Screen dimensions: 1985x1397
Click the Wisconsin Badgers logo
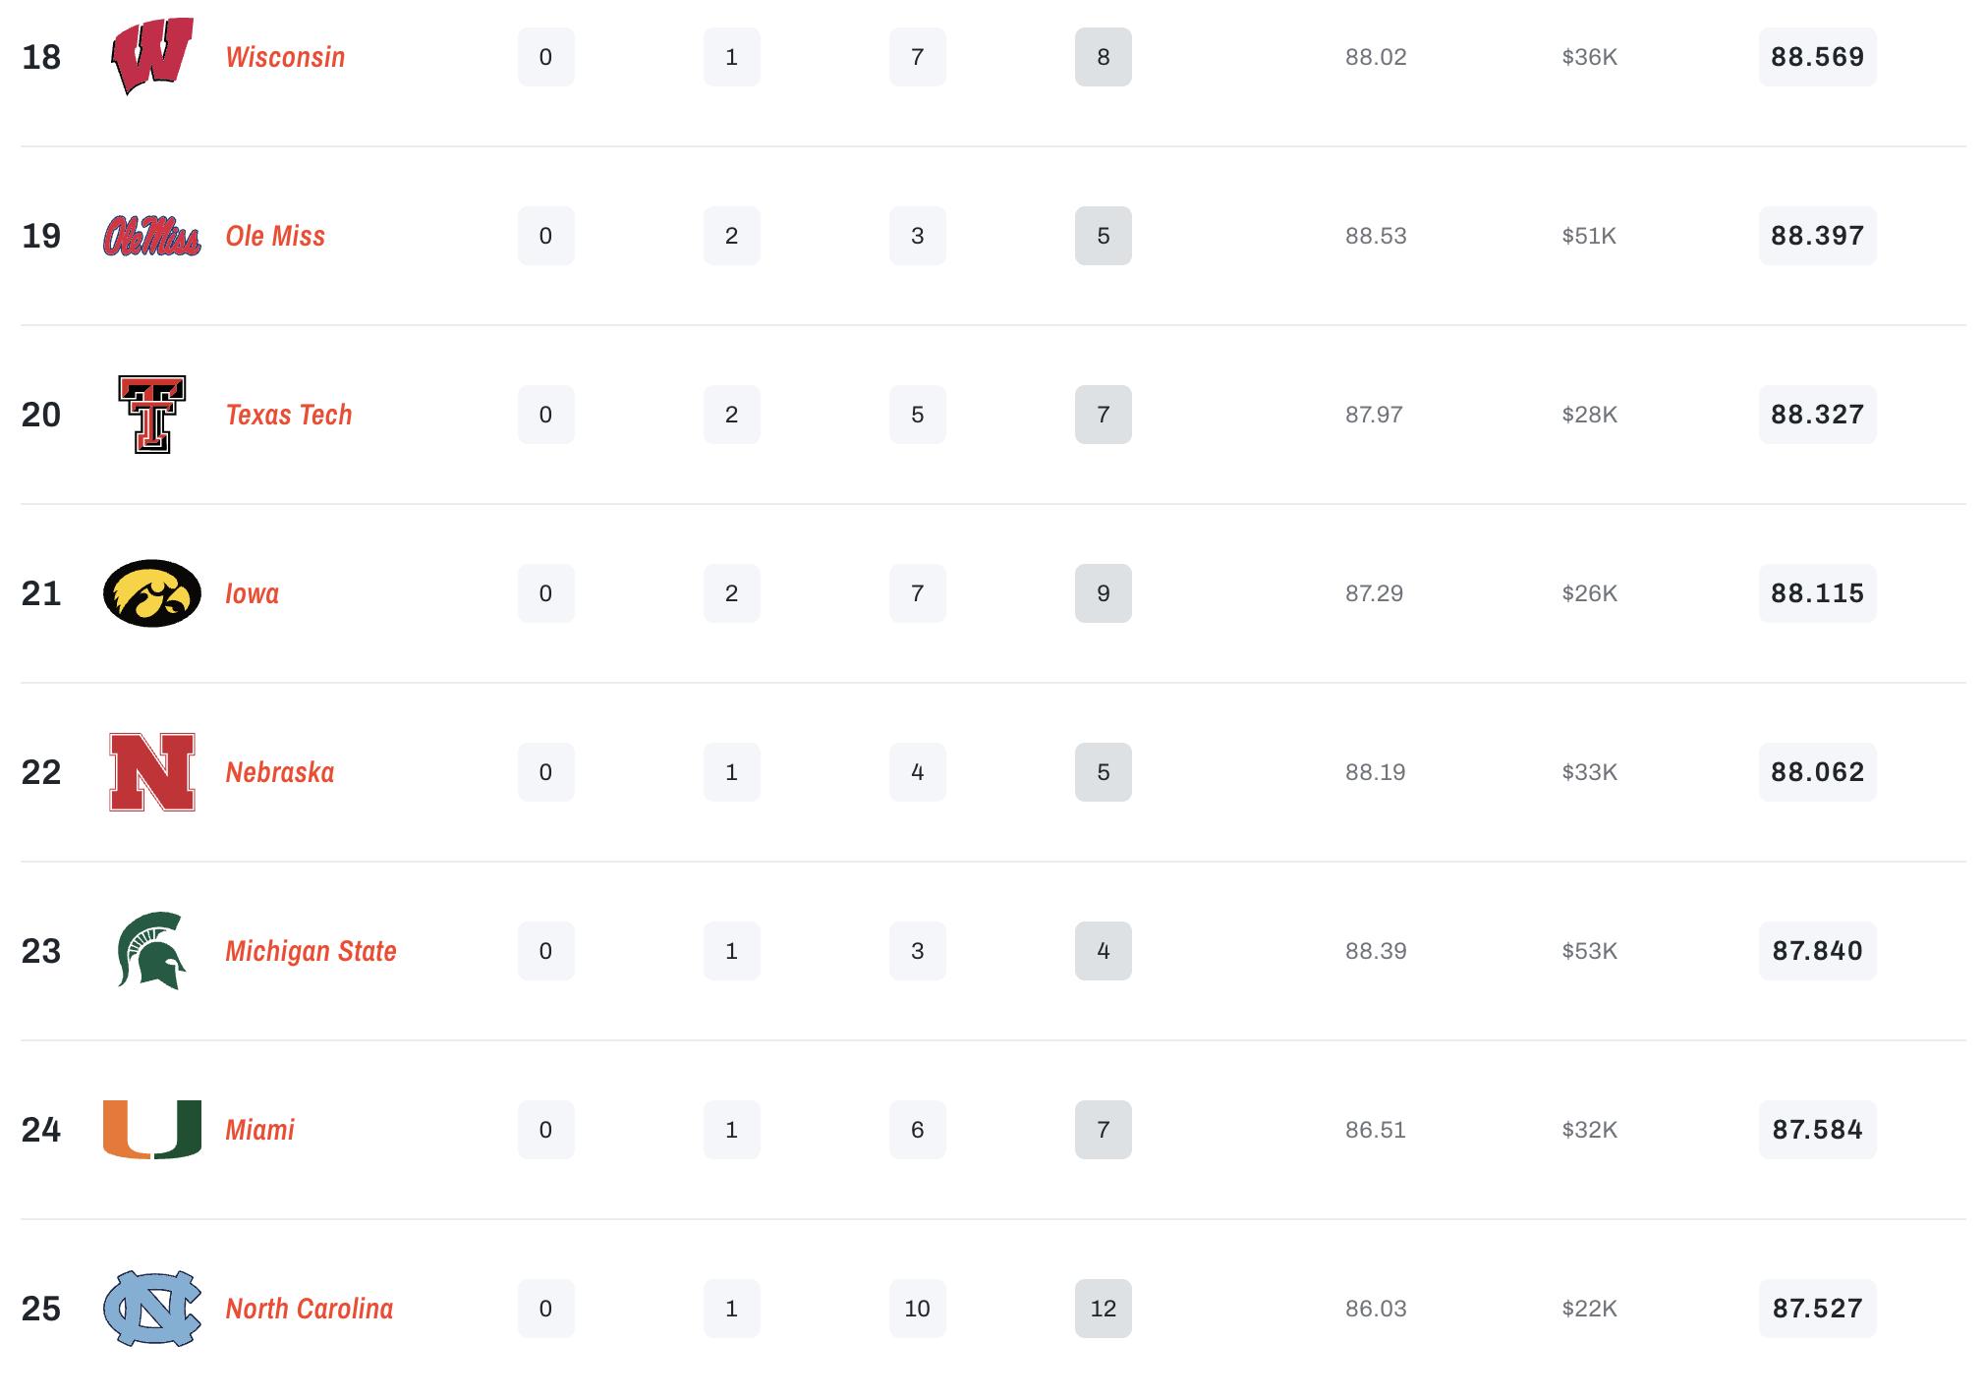(x=151, y=57)
